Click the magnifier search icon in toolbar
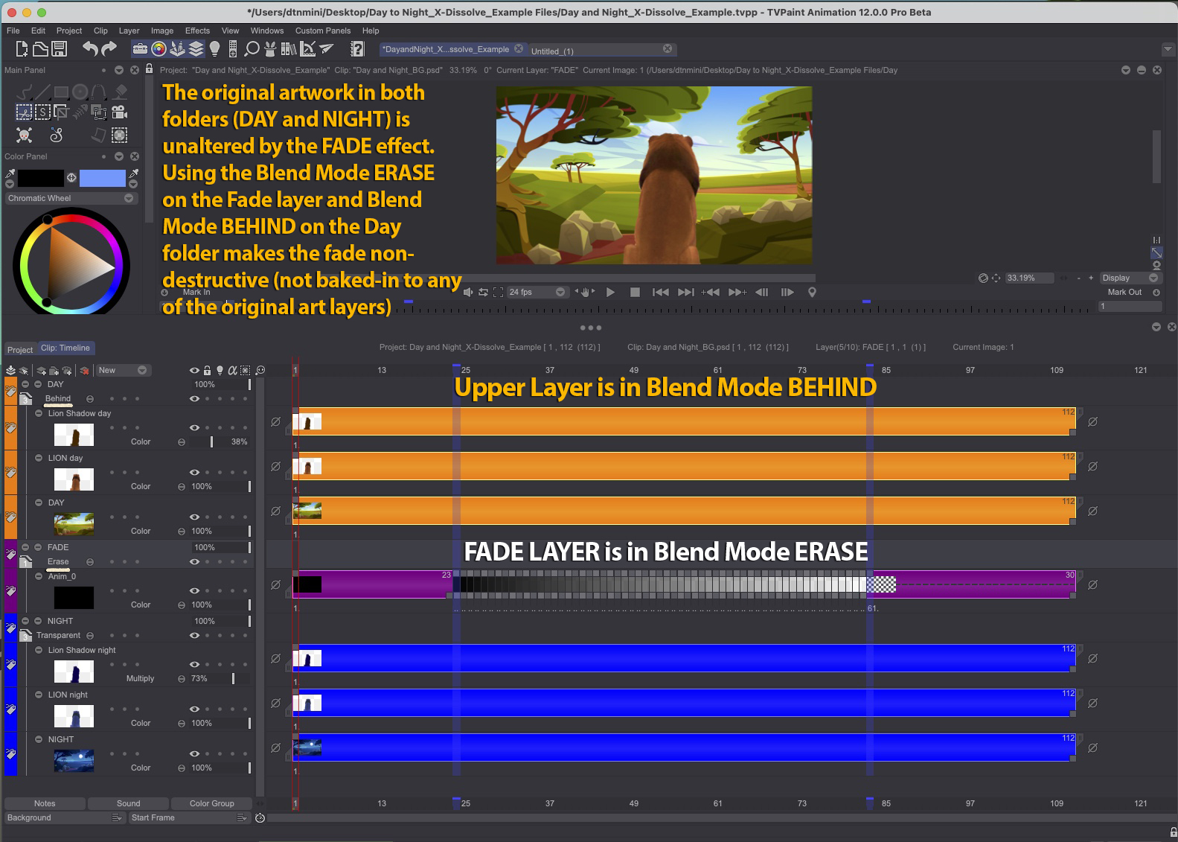The height and width of the screenshot is (842, 1178). tap(252, 49)
